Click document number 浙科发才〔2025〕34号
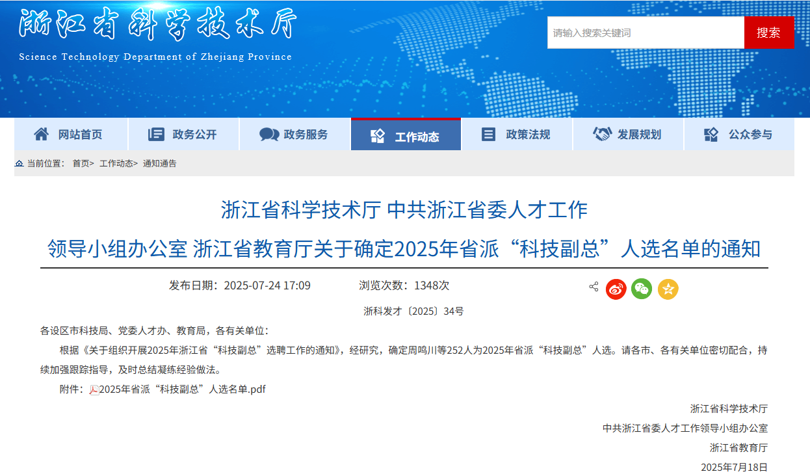This screenshot has height=476, width=810. coord(413,311)
